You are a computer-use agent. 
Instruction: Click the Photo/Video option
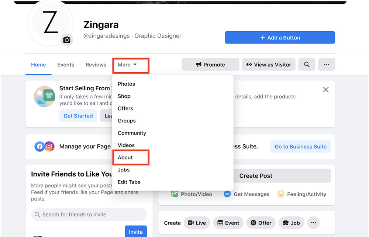click(192, 194)
